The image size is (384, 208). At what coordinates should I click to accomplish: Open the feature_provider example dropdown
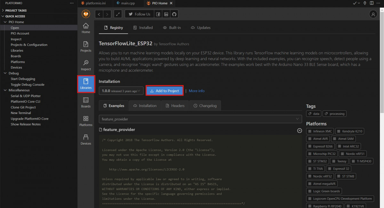click(200, 119)
